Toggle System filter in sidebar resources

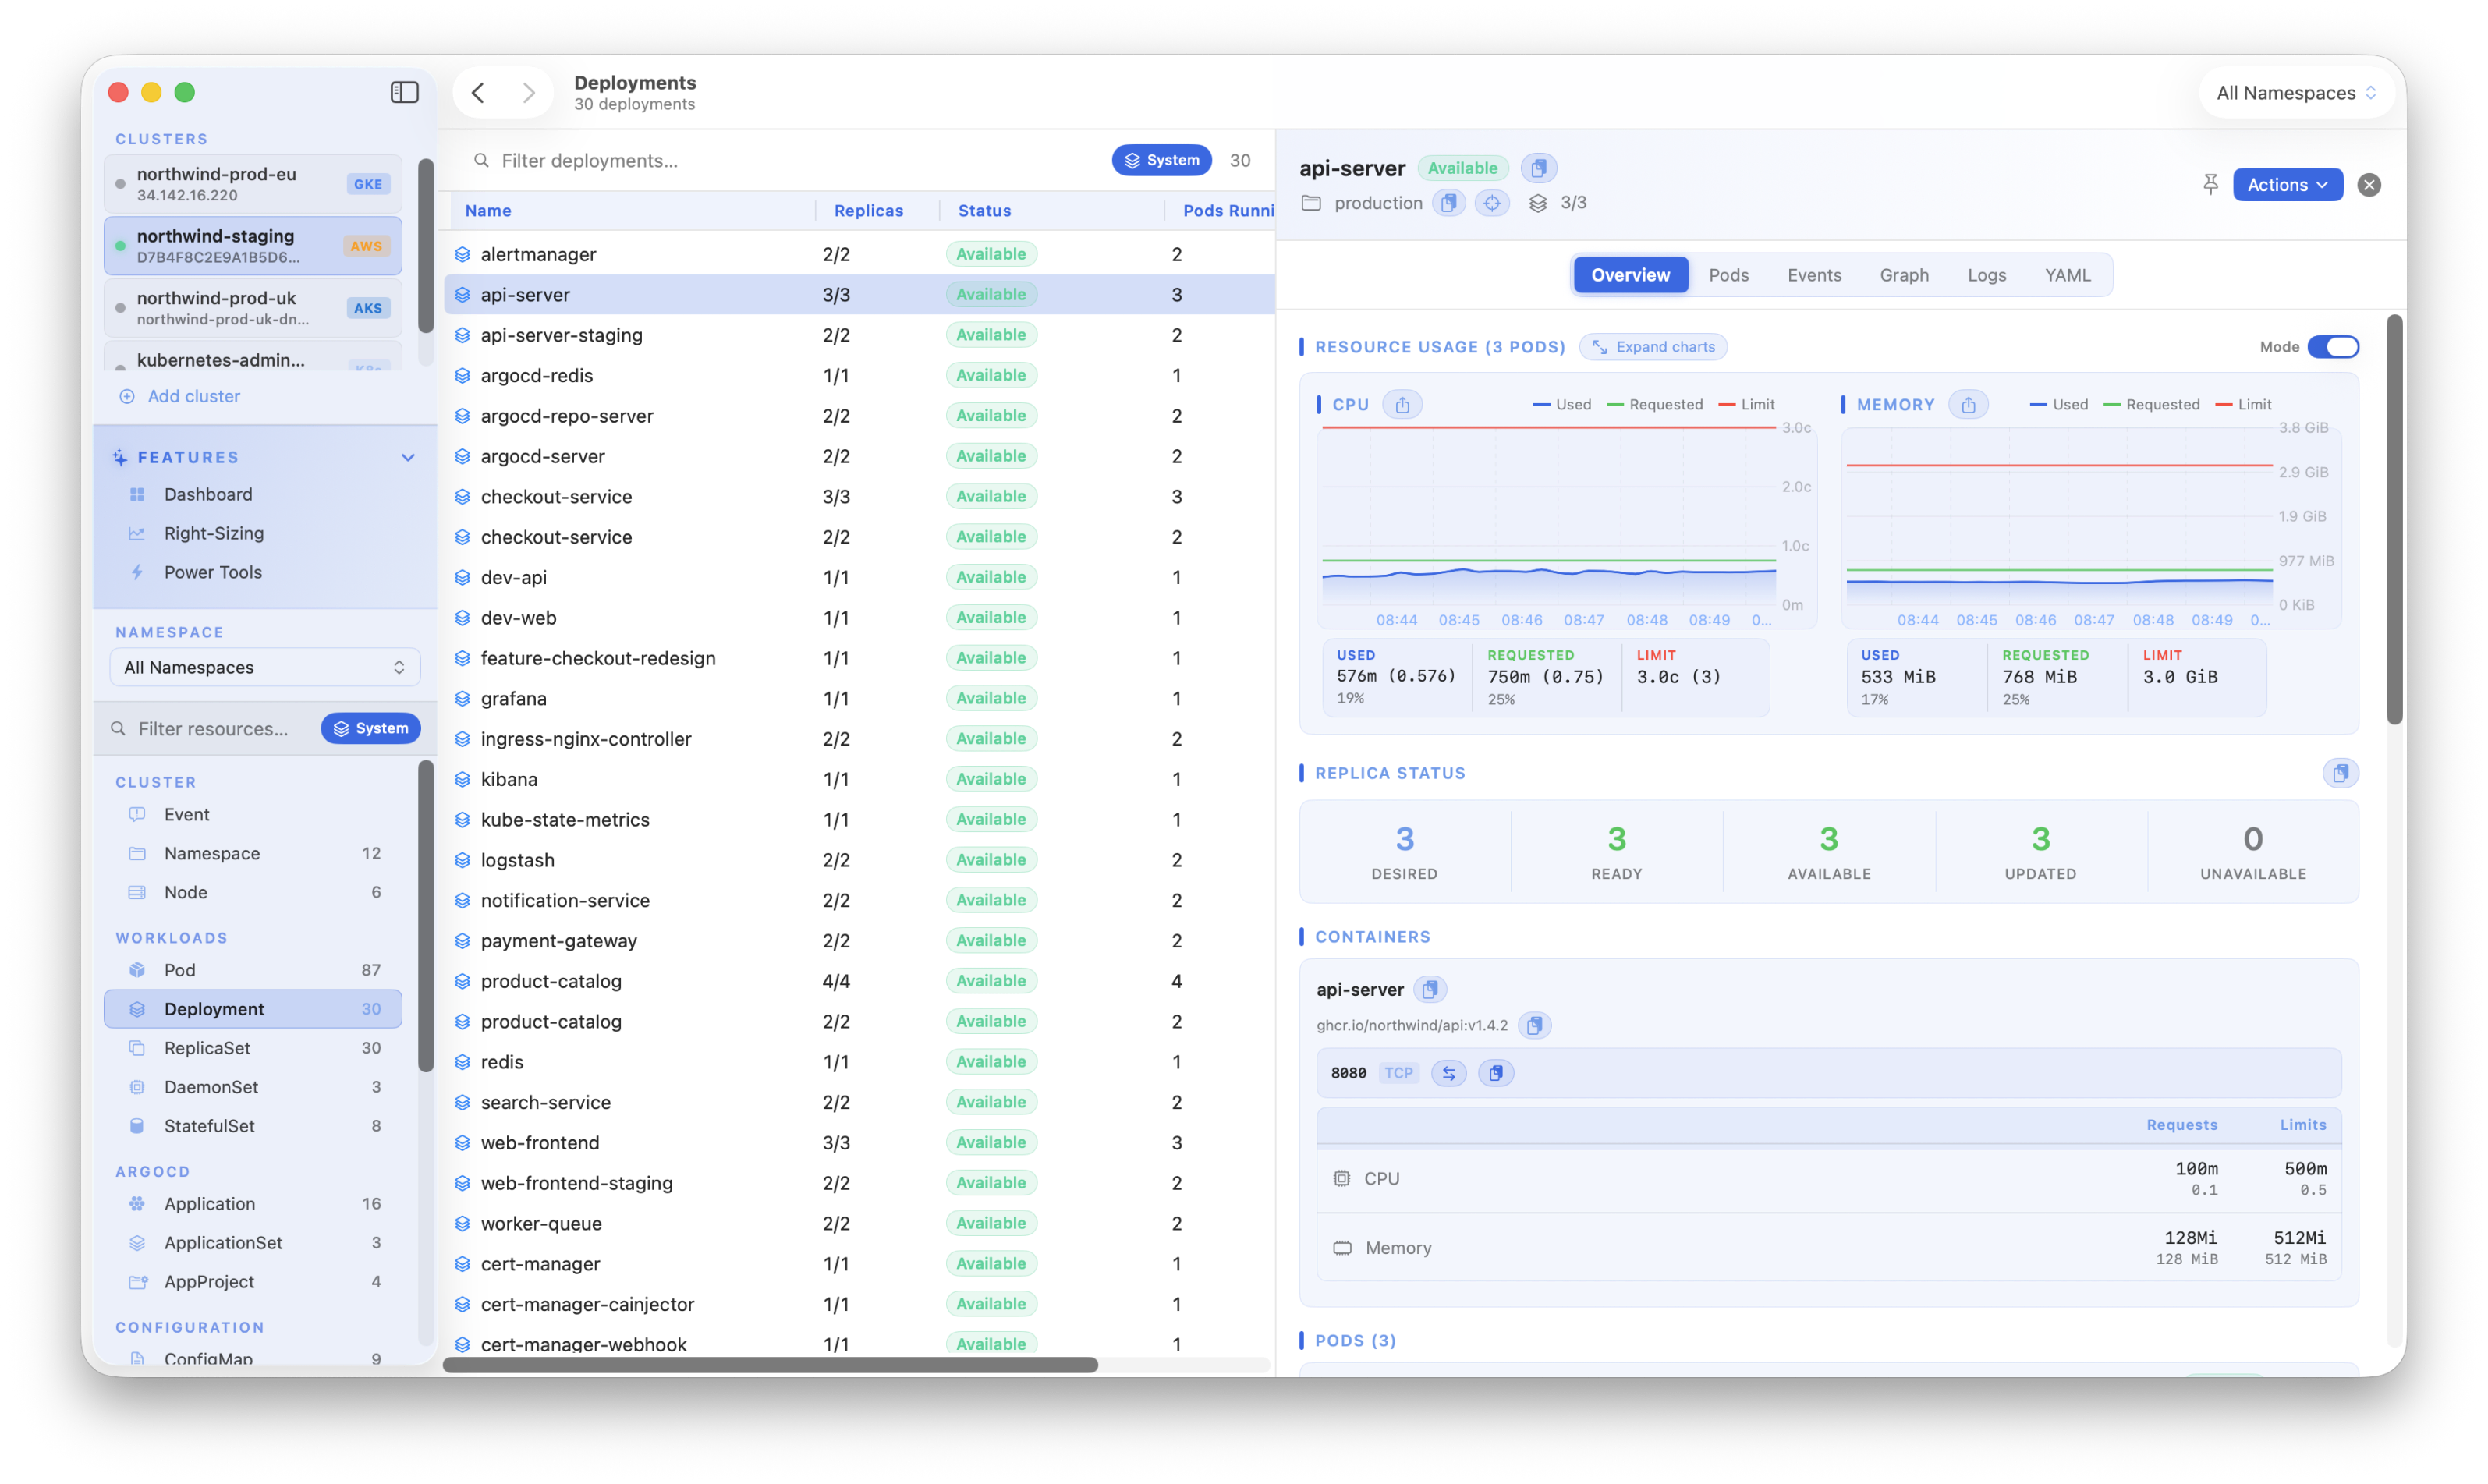tap(370, 728)
